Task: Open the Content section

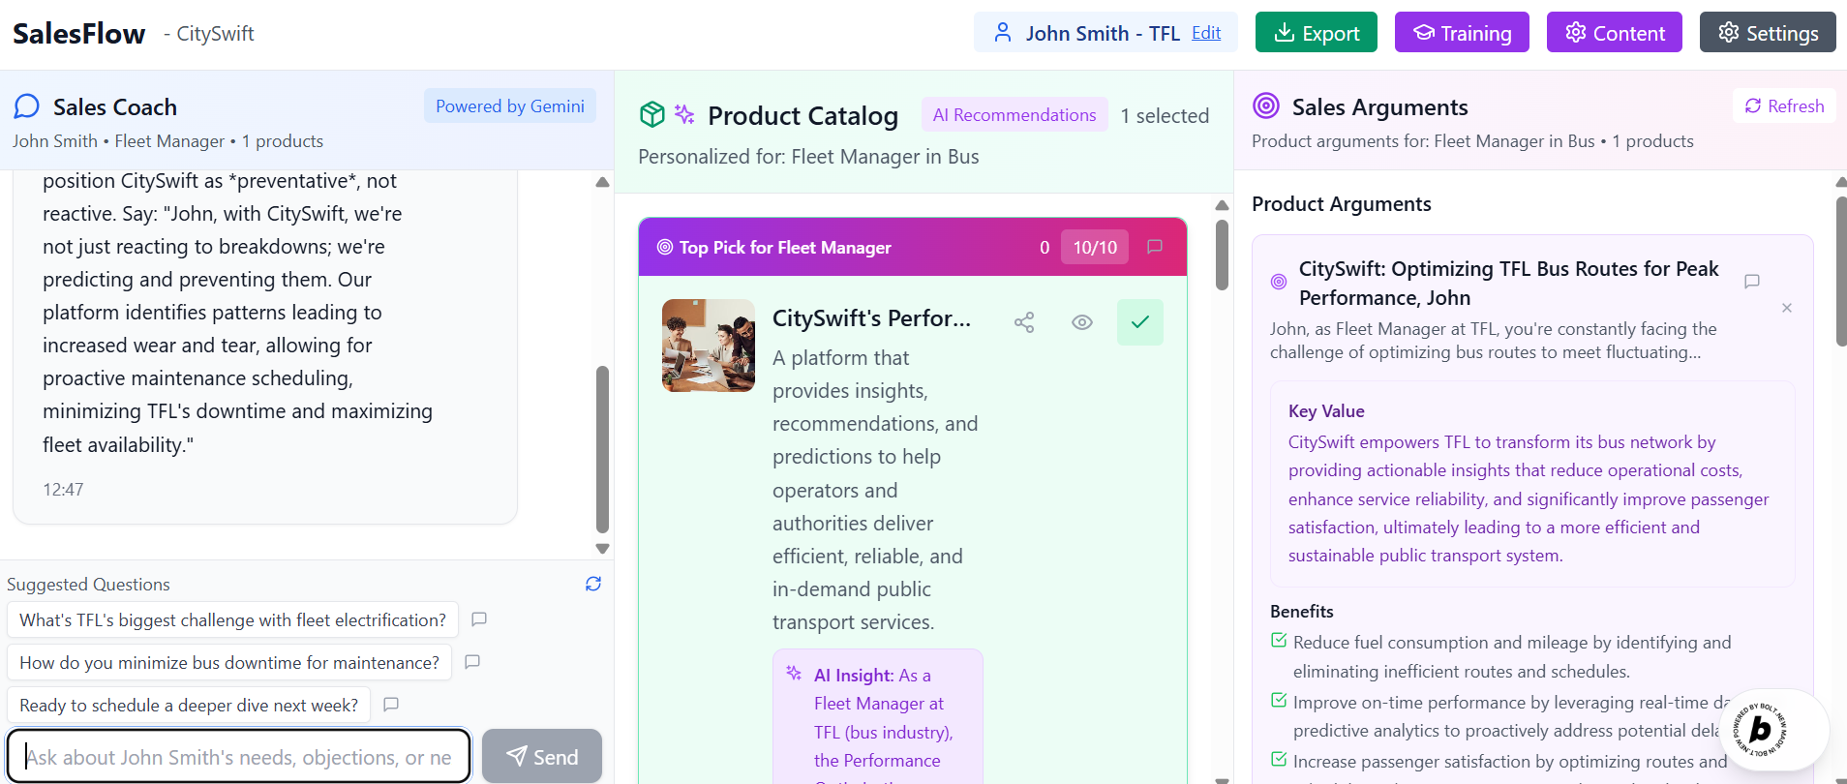Action: (x=1614, y=32)
